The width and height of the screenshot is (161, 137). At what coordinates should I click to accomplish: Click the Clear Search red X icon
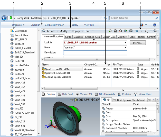(120, 31)
